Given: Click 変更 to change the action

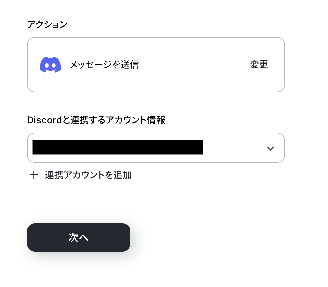Looking at the screenshot, I should [259, 64].
